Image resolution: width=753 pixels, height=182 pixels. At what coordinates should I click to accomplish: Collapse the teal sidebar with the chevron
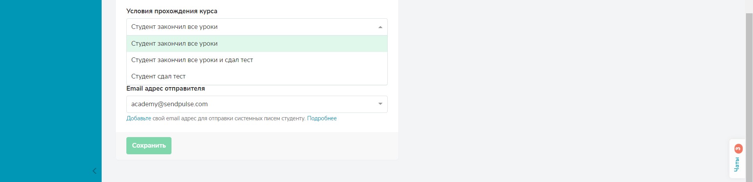94,171
